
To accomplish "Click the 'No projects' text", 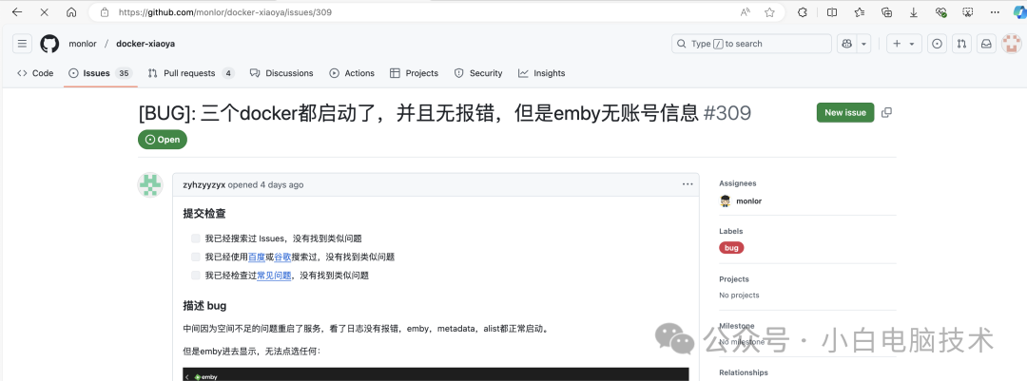I will coord(740,295).
